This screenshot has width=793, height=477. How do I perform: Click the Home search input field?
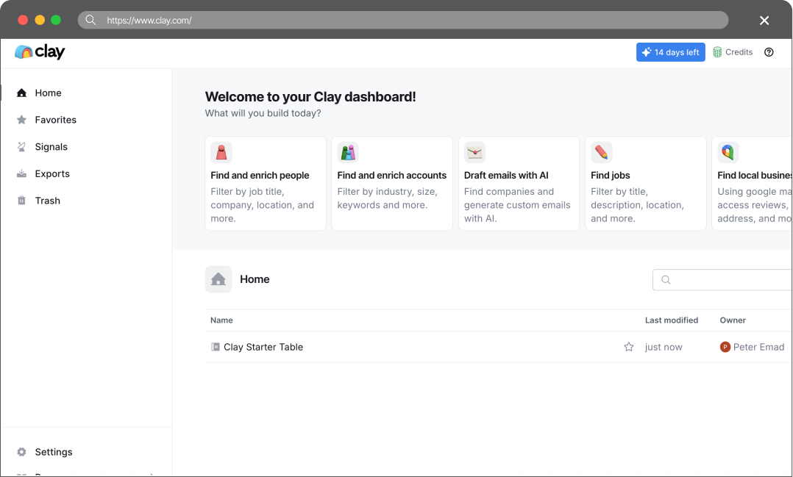click(x=722, y=279)
